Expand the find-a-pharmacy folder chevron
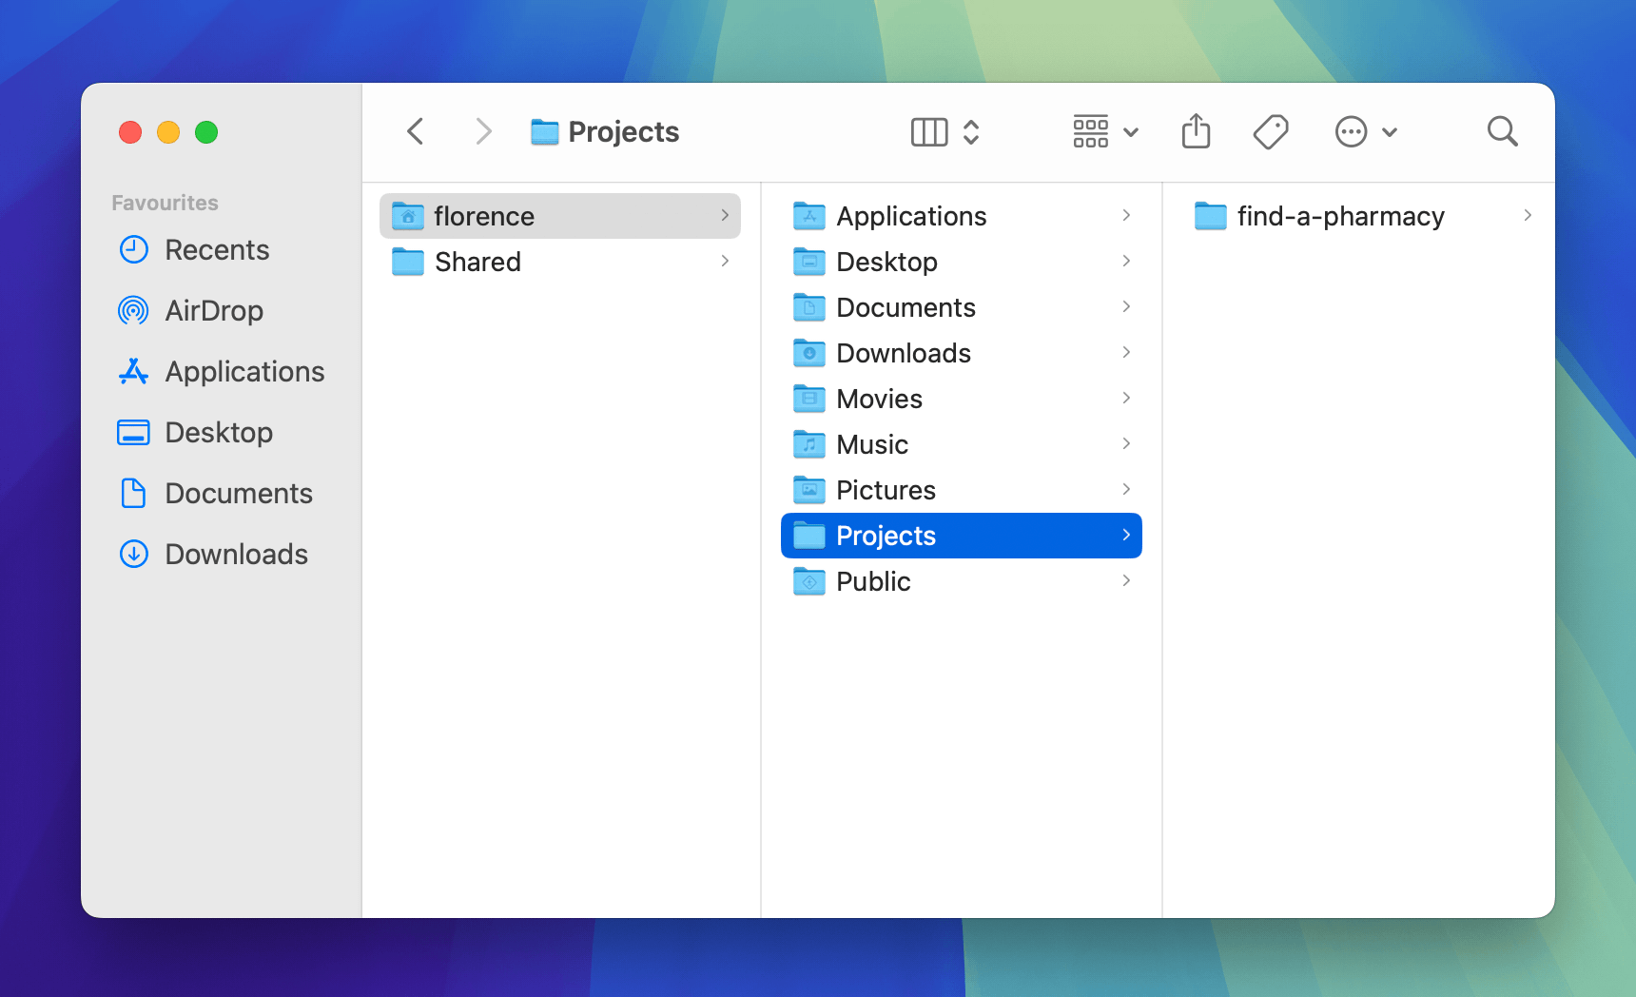This screenshot has height=997, width=1636. coord(1527,216)
